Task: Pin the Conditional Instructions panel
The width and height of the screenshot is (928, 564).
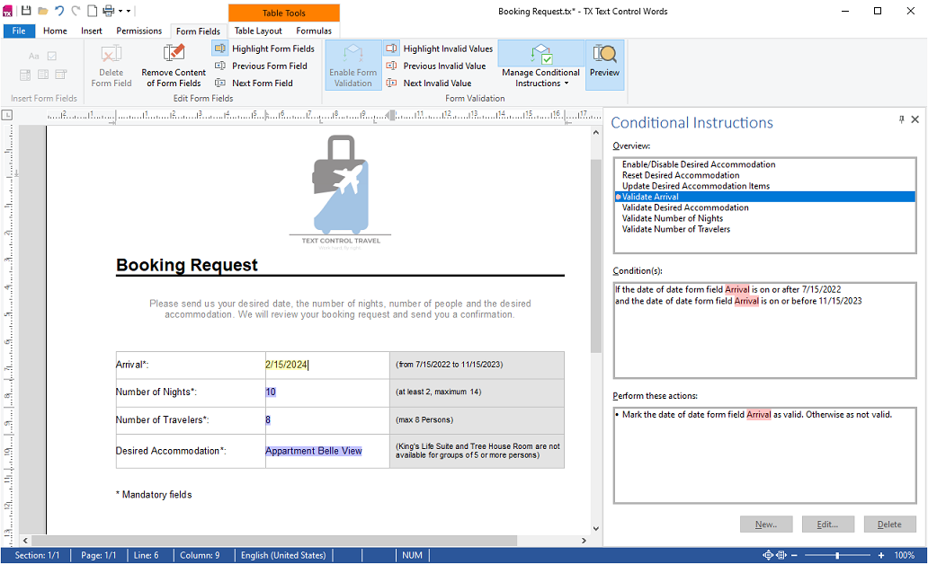Action: pyautogui.click(x=901, y=119)
